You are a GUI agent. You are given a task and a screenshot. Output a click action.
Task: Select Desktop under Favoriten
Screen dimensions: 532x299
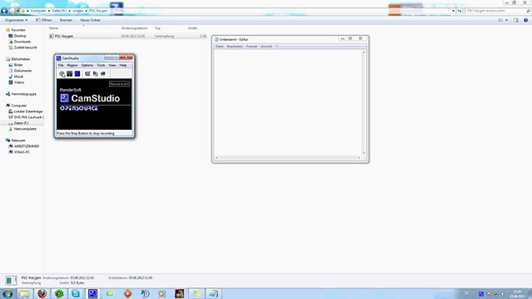point(17,36)
